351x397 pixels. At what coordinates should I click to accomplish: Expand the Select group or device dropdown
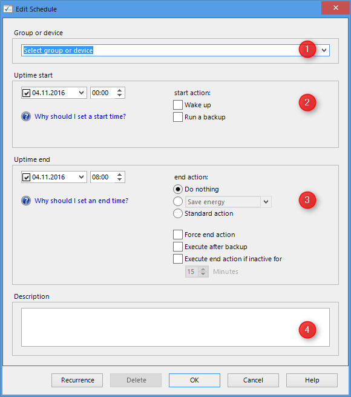[324, 50]
